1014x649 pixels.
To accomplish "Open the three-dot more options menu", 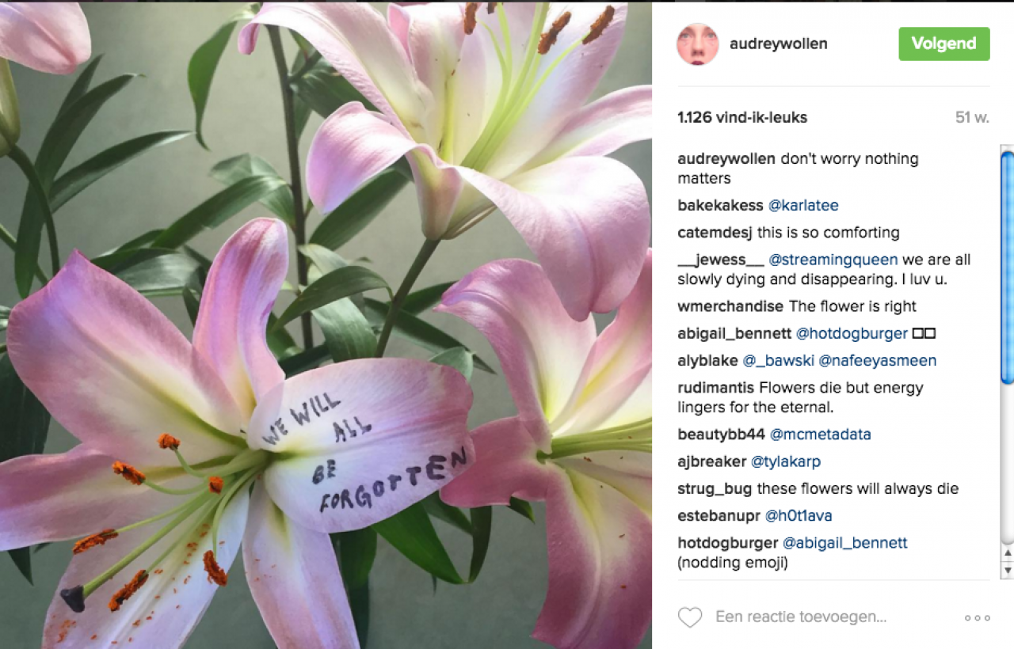I will (977, 618).
